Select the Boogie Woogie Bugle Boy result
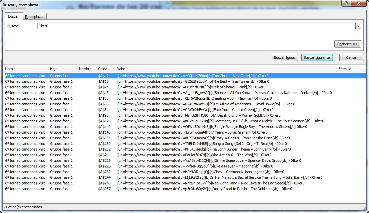This screenshot has width=369, height=213. (185, 127)
